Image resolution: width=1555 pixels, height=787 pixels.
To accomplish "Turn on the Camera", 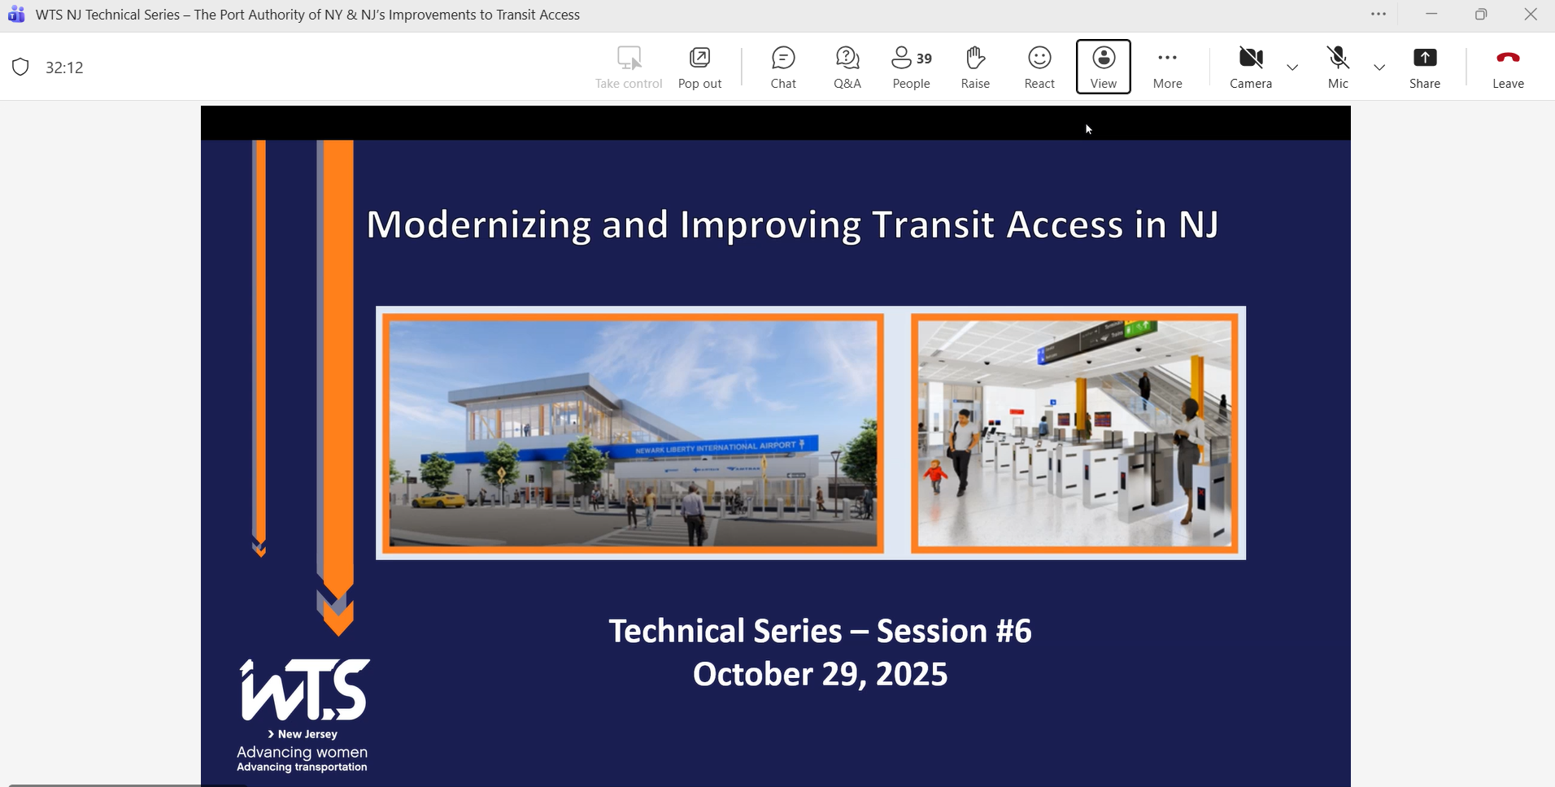I will point(1250,67).
